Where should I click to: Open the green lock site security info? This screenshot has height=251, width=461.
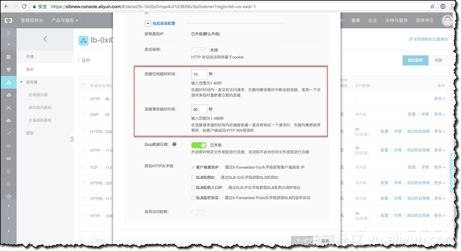pyautogui.click(x=34, y=6)
